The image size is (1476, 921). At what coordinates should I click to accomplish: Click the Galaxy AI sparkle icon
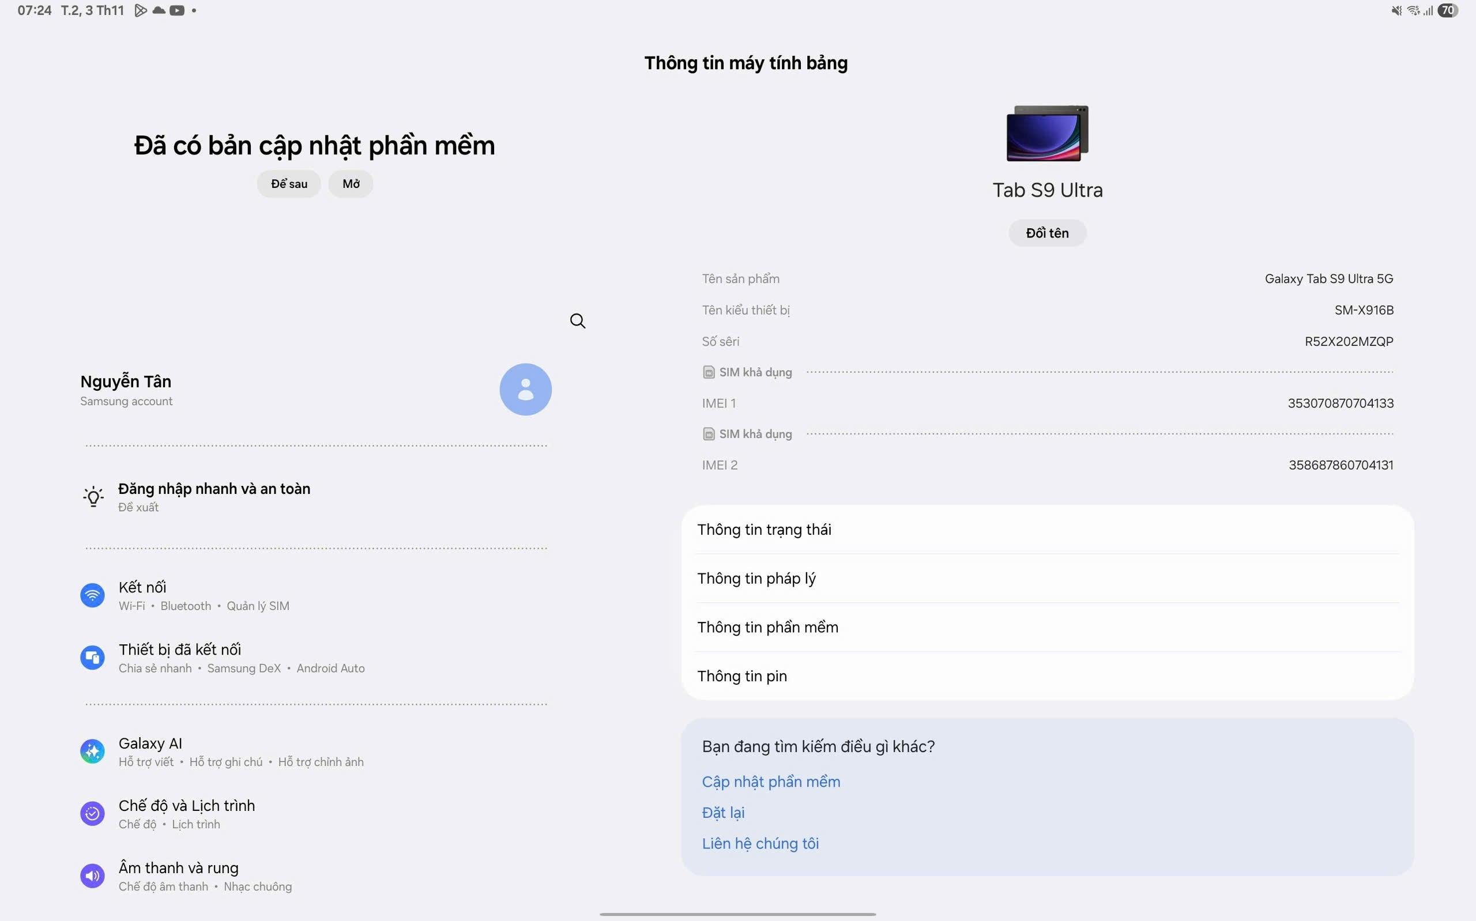point(93,751)
